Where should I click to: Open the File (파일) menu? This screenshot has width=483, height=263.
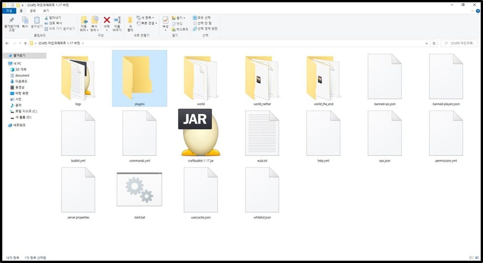(x=9, y=11)
